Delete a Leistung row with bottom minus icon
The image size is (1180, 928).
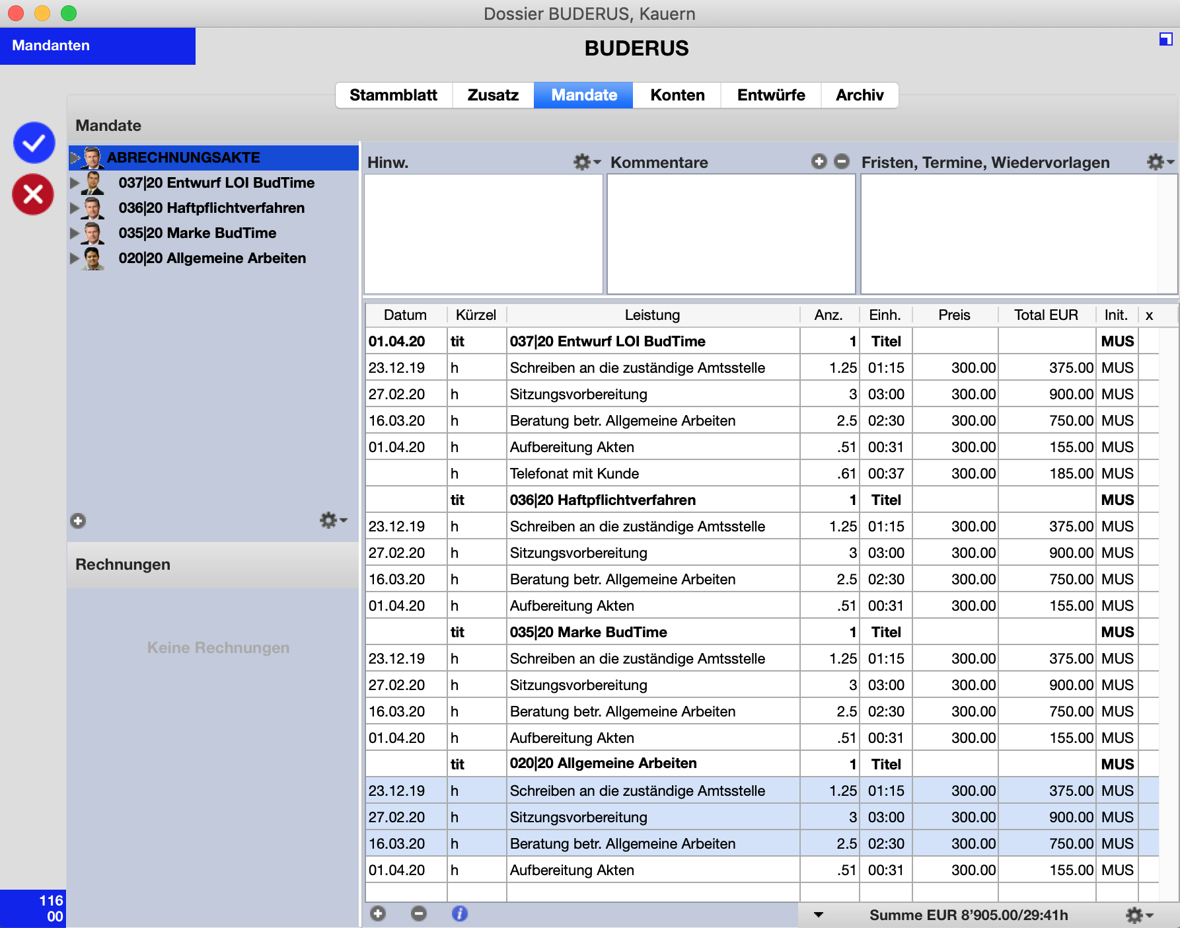point(419,913)
